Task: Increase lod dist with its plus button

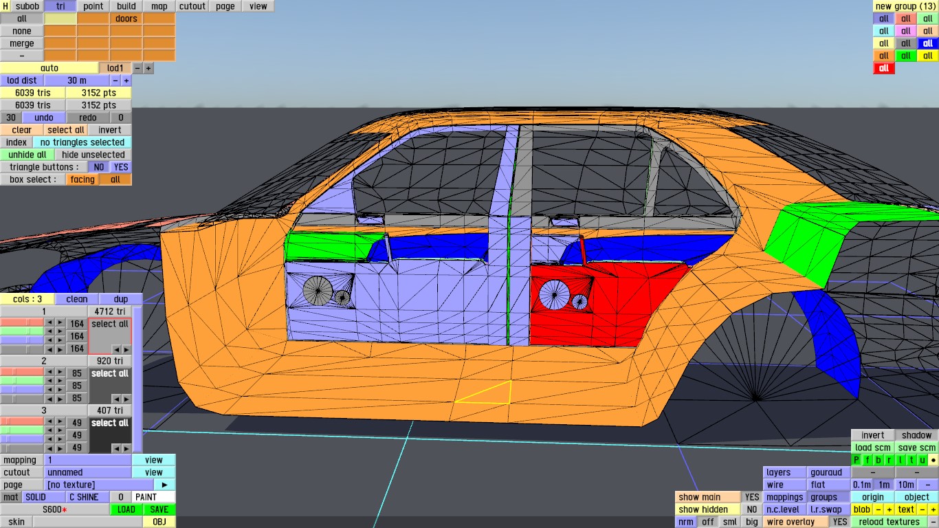Action: (x=126, y=80)
